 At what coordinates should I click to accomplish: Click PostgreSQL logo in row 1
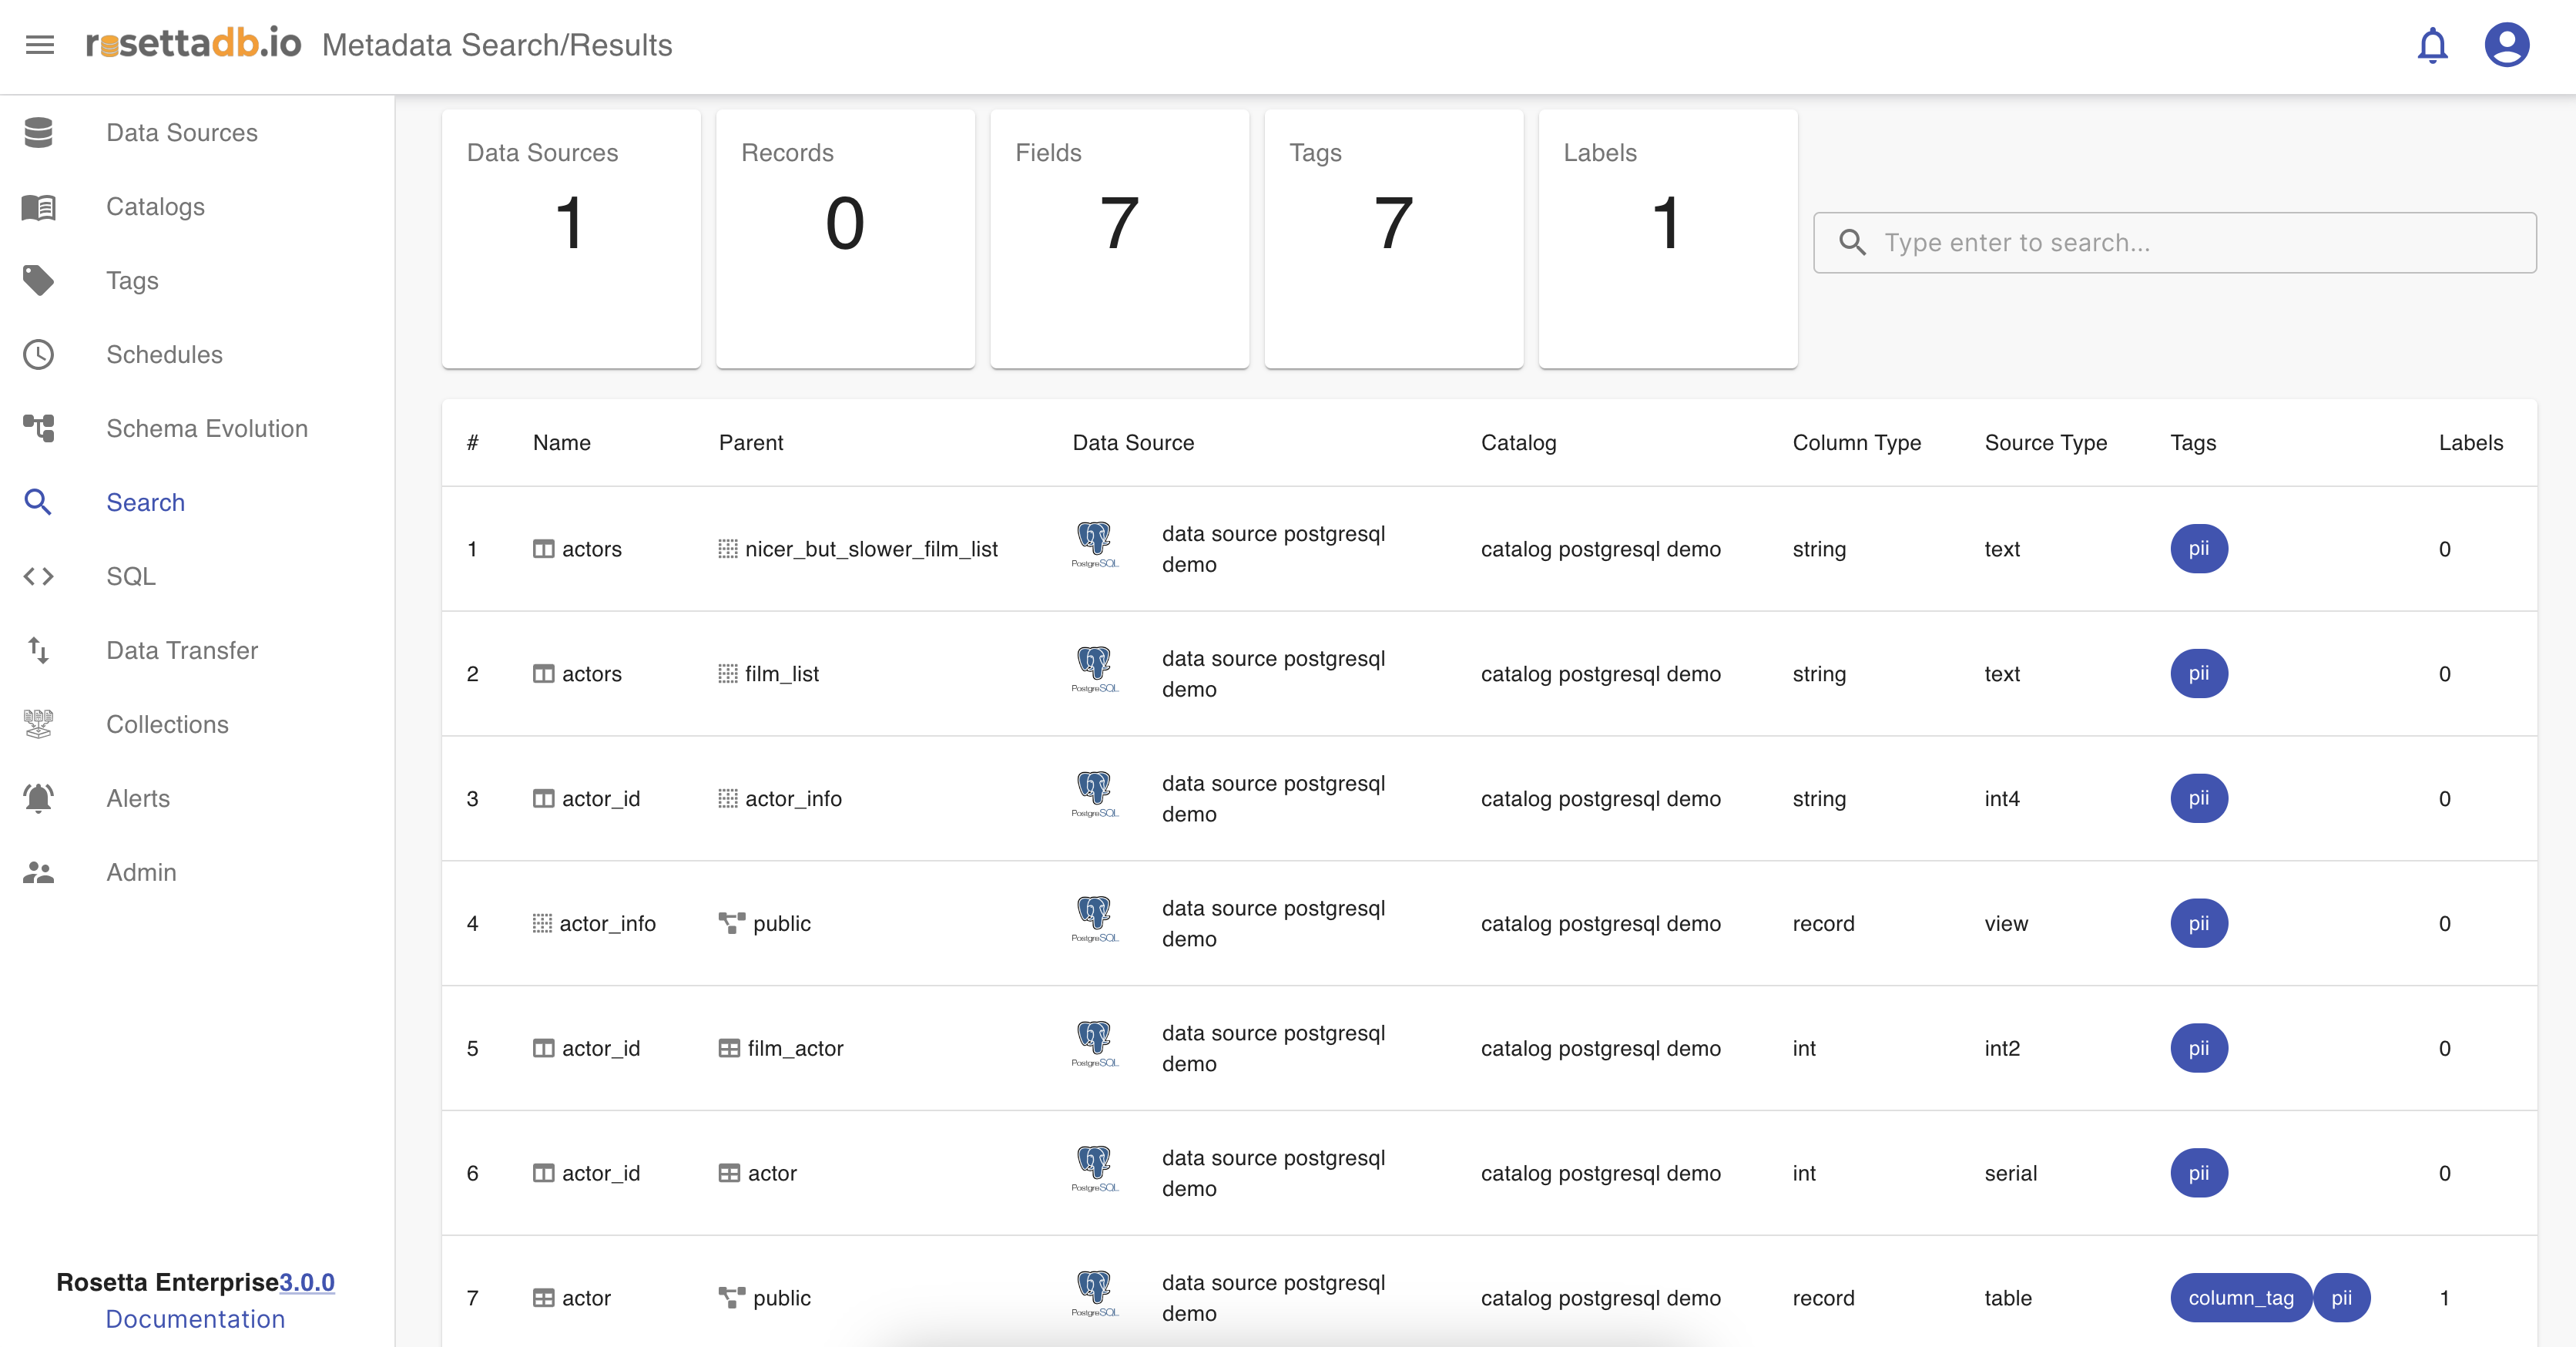[x=1095, y=545]
